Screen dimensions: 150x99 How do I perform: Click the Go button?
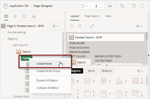click(110, 6)
